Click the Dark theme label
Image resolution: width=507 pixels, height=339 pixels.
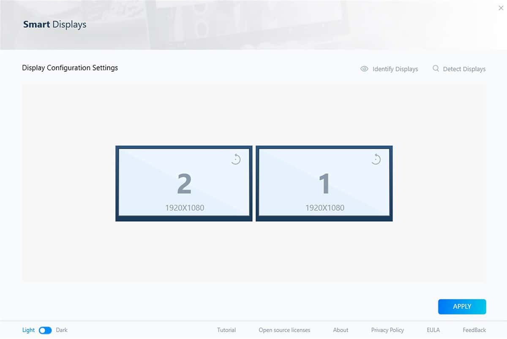[x=62, y=330]
